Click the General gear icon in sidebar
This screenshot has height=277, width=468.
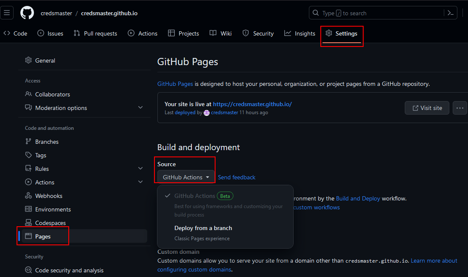[28, 60]
